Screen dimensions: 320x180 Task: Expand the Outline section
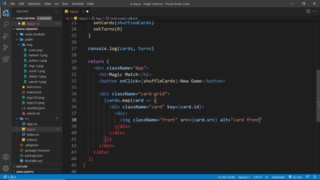click(x=36, y=166)
